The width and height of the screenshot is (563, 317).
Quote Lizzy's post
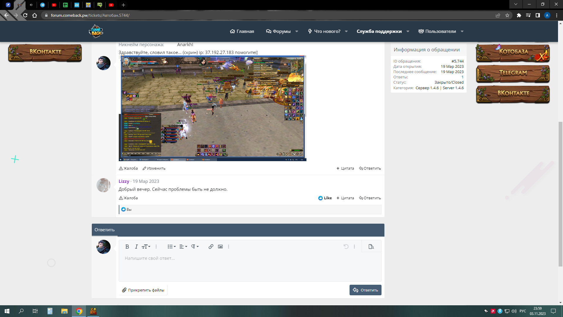coord(345,198)
